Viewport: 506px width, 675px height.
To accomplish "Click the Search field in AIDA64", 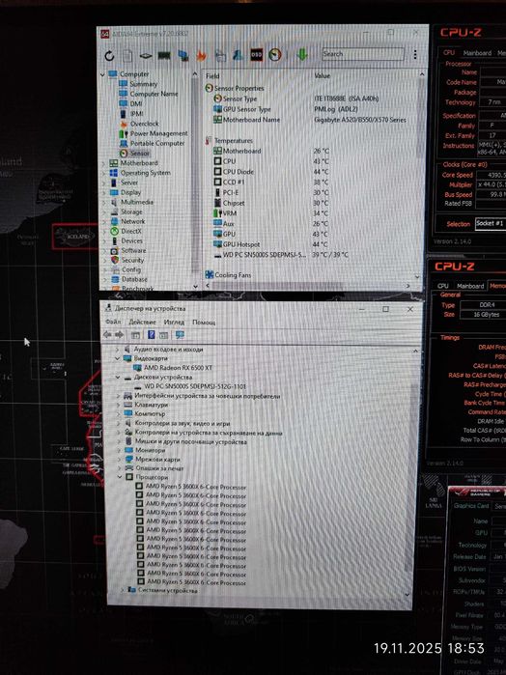I will (x=363, y=54).
